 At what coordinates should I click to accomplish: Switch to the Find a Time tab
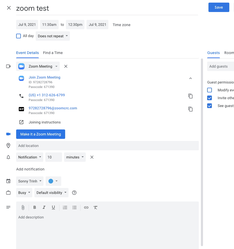tap(53, 53)
